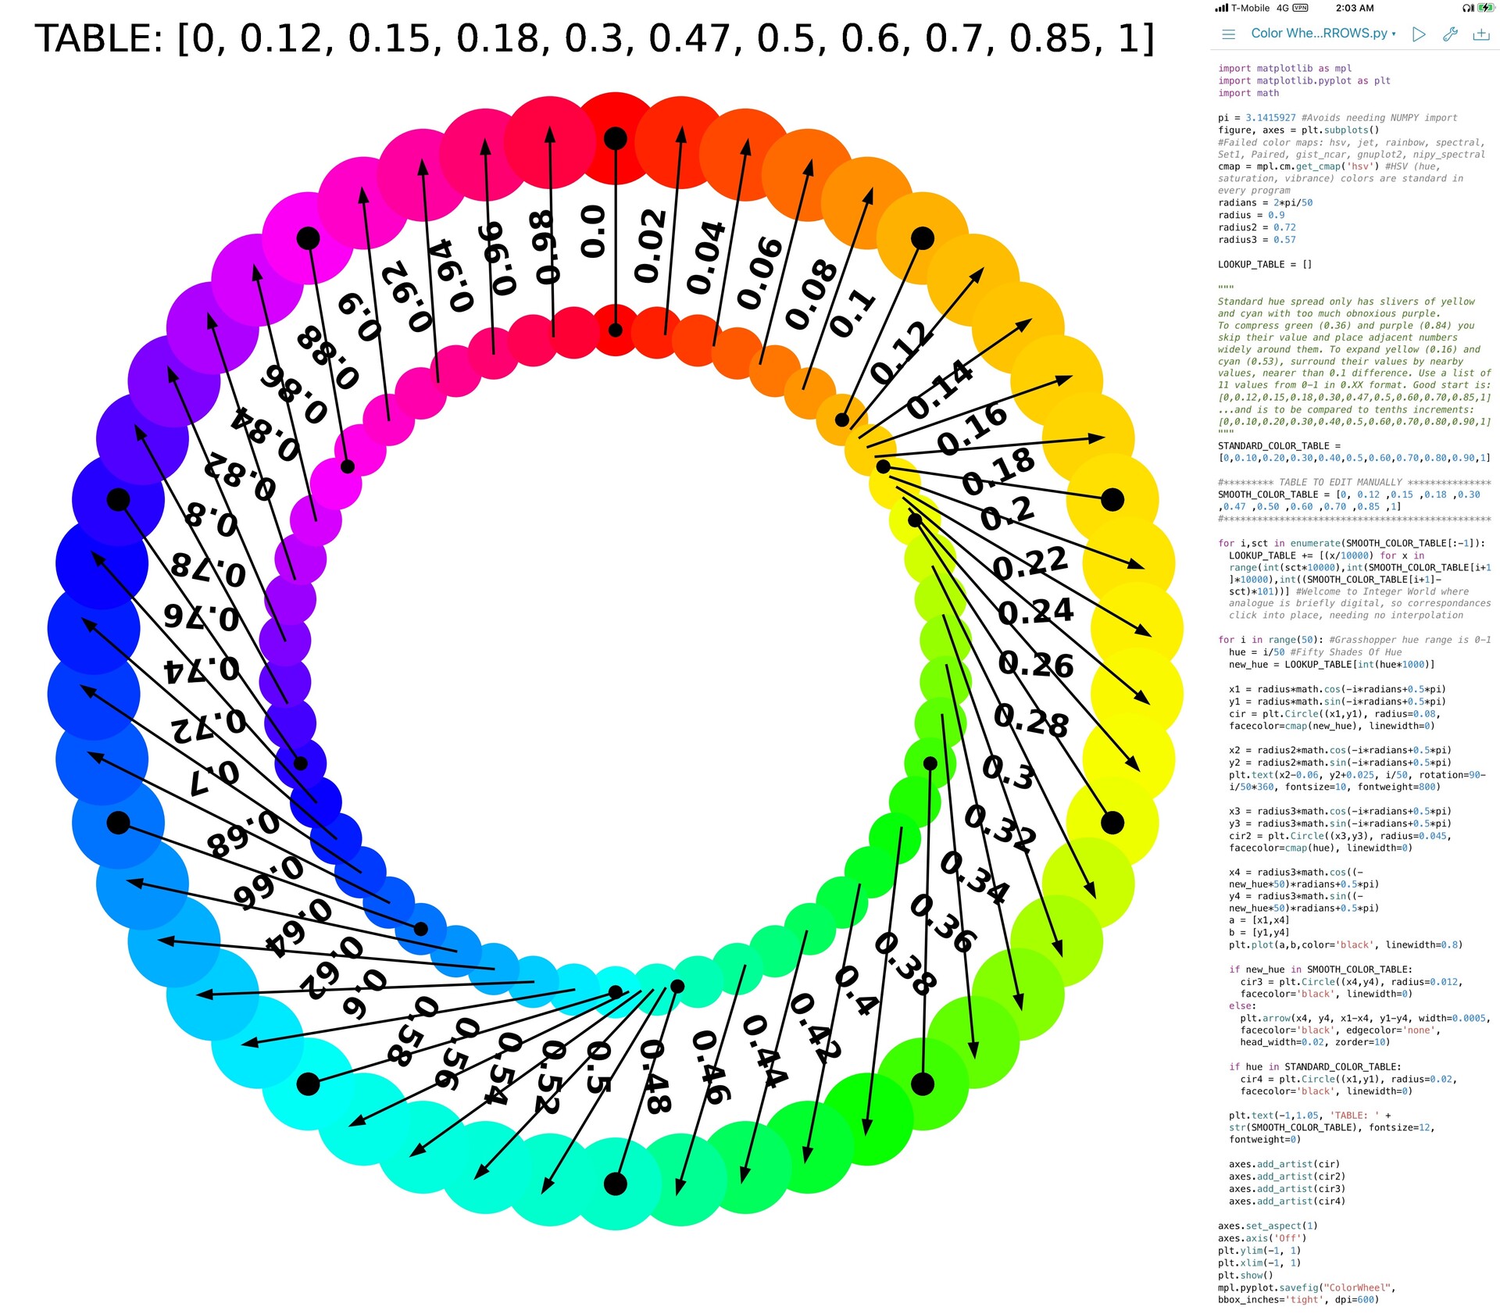The image size is (1500, 1314).
Task: Expand the Color Whe...RROWS.py file dropdown
Action: (x=1323, y=34)
